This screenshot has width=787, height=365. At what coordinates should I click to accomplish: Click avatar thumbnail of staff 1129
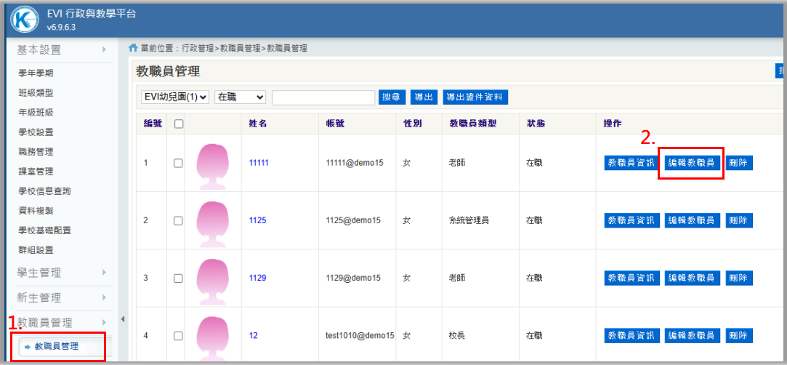click(x=213, y=278)
